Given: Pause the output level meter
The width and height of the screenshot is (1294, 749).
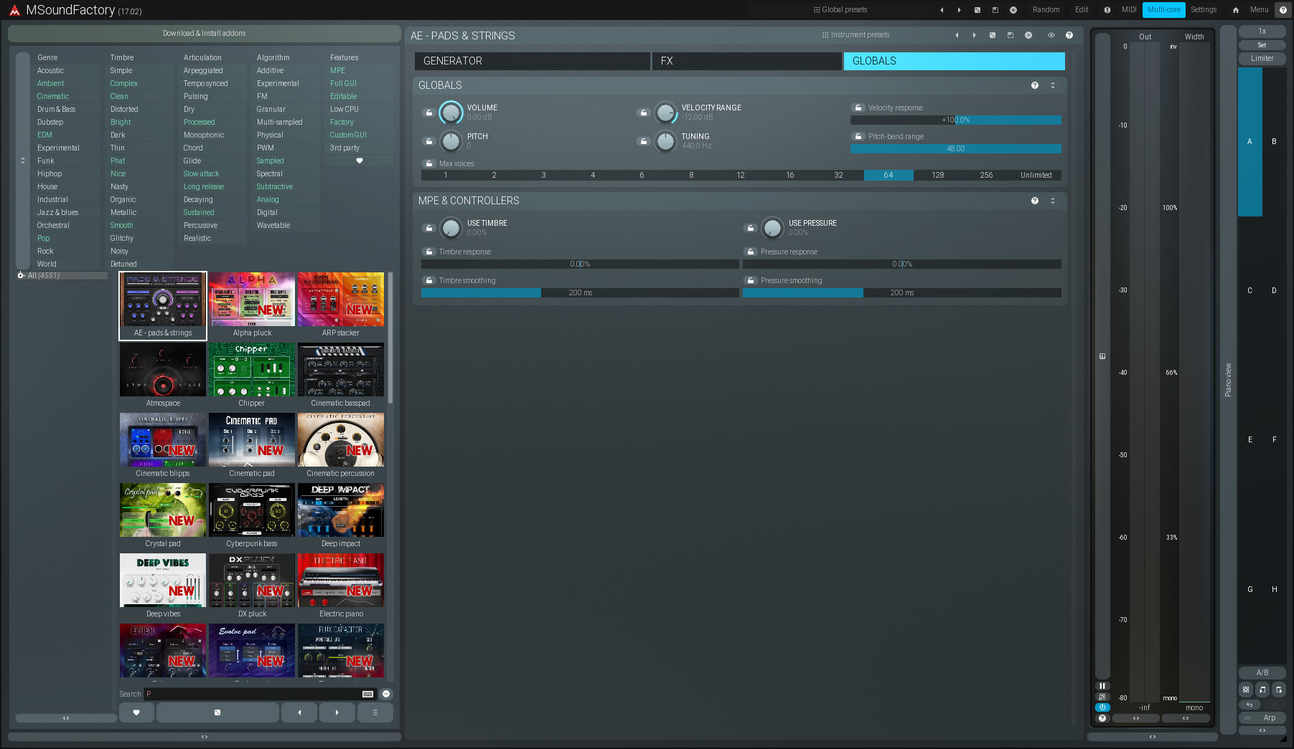Looking at the screenshot, I should tap(1102, 686).
